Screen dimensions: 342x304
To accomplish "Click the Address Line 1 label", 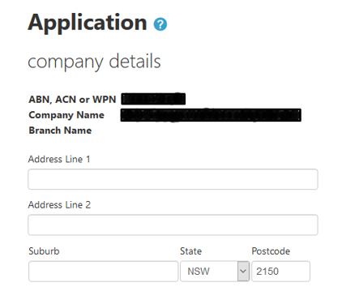I will click(59, 159).
